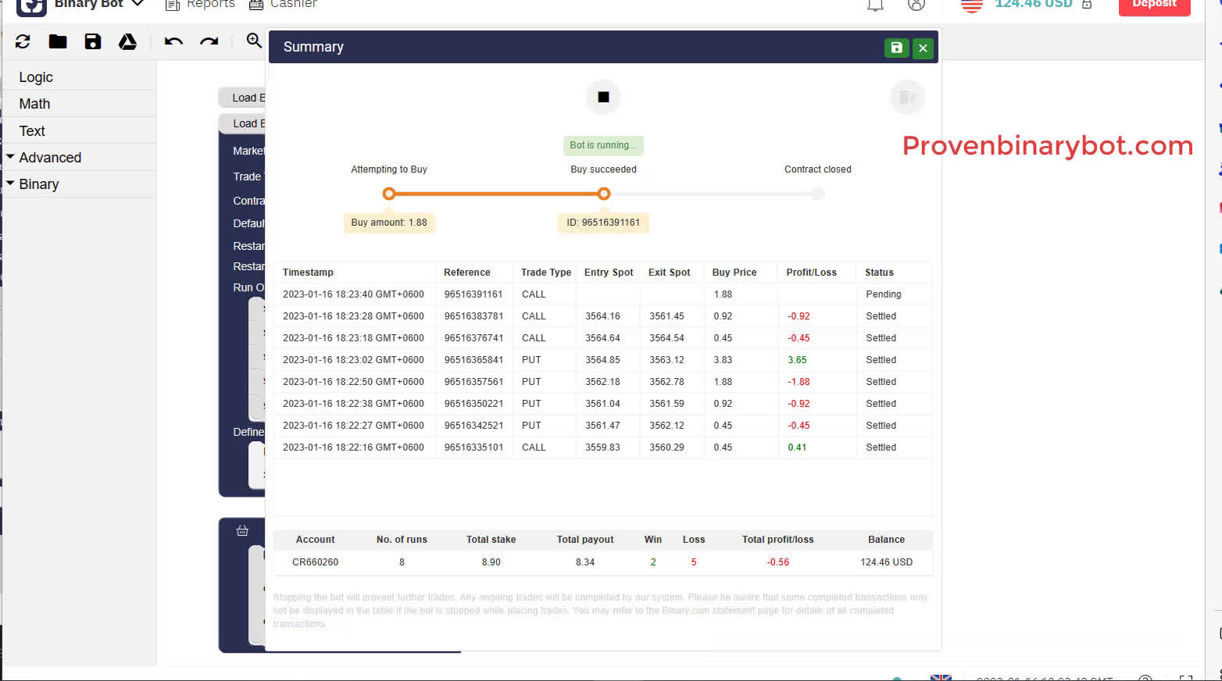Click the Buy succeeded progress marker
Image resolution: width=1222 pixels, height=681 pixels.
(x=603, y=194)
